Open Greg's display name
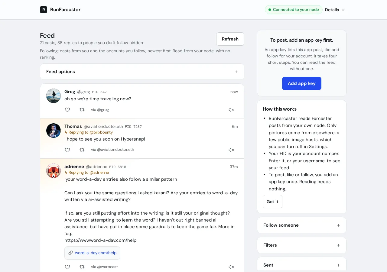This screenshot has width=387, height=272. [70, 92]
